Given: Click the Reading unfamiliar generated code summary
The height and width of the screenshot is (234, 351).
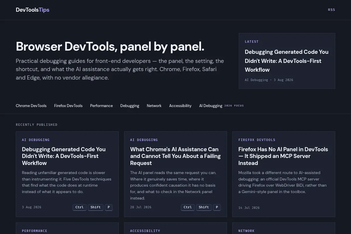Looking at the screenshot, I should coord(67,182).
